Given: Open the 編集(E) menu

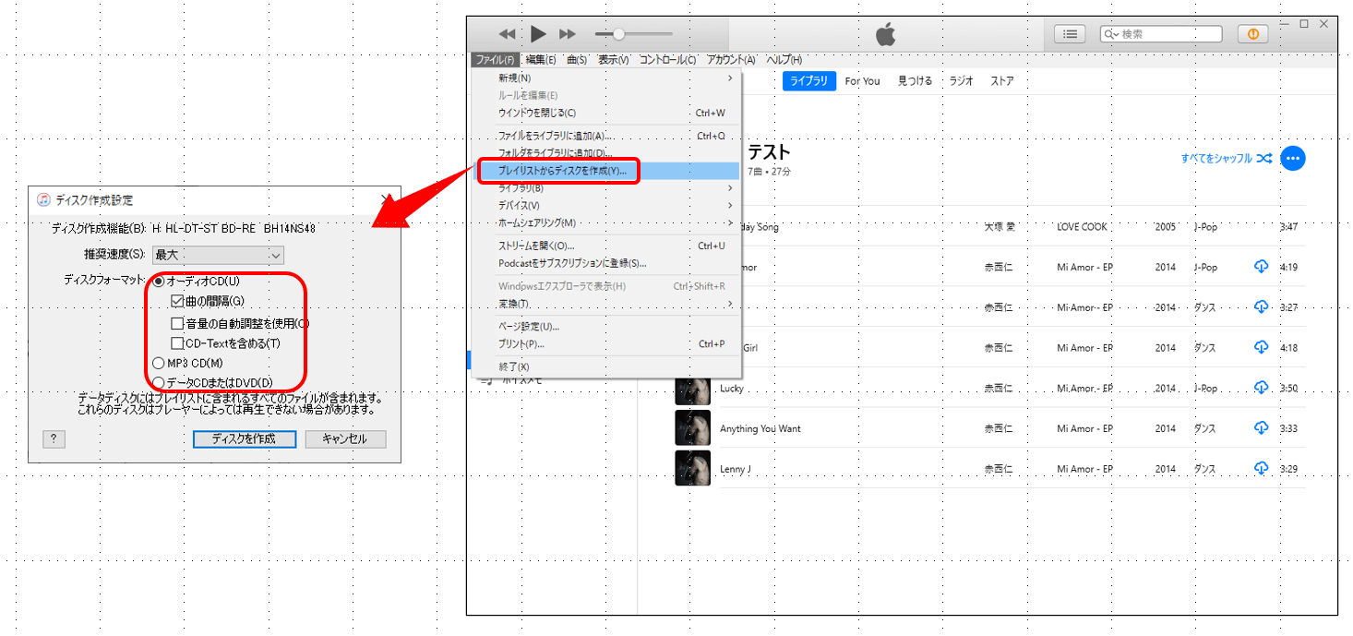Looking at the screenshot, I should click(x=541, y=59).
